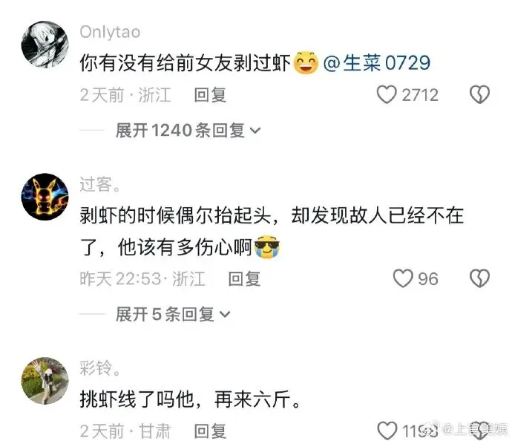
Task: Expand 展开5条回复 replies
Action: coord(173,314)
